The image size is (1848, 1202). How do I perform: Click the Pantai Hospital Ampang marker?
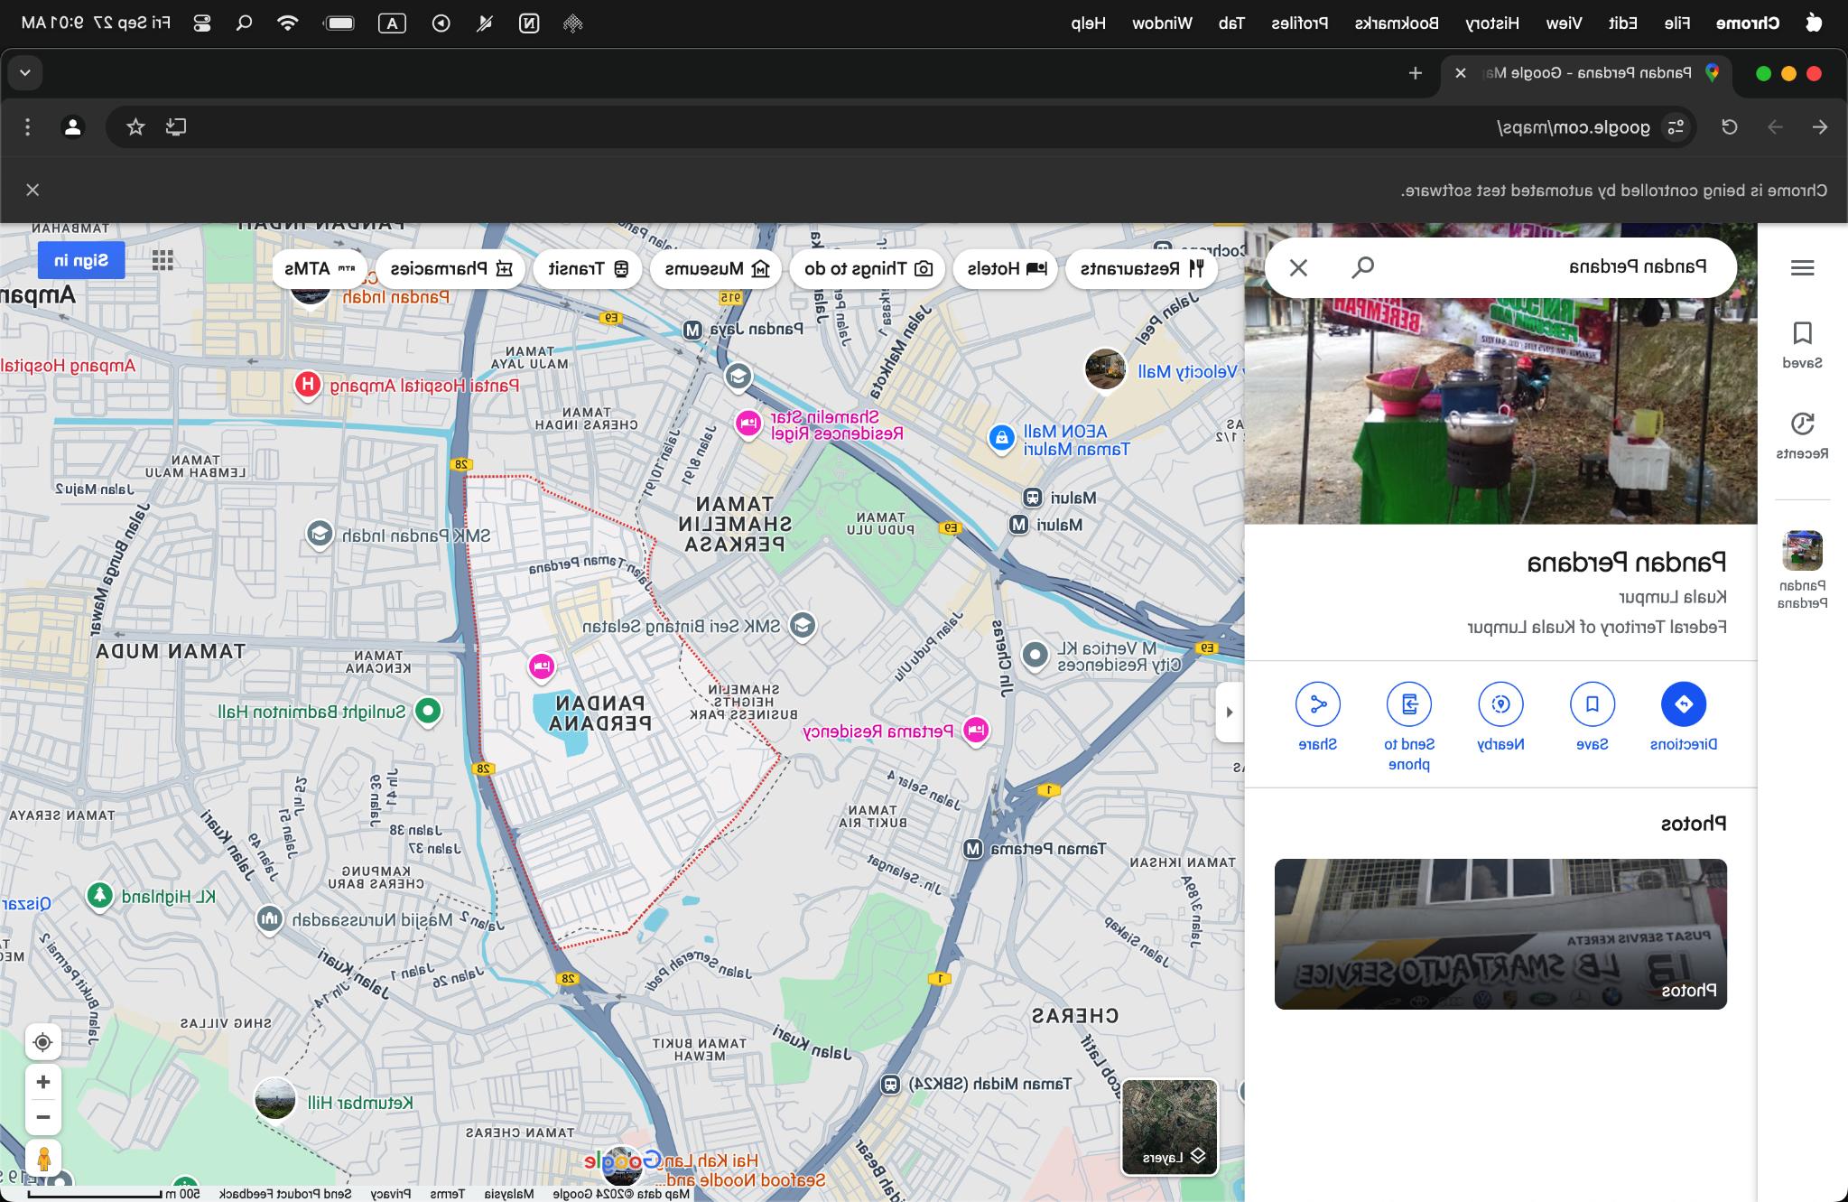[x=307, y=385]
